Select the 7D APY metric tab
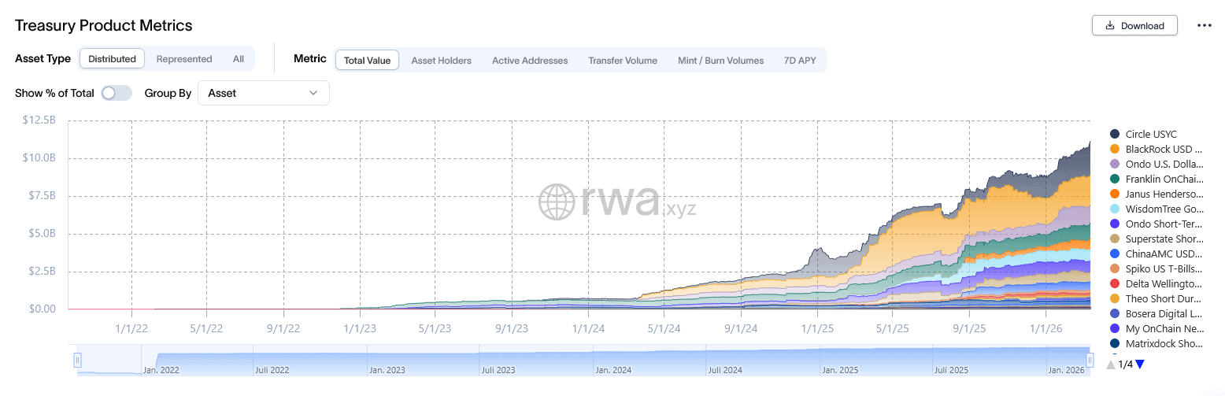Image resolution: width=1225 pixels, height=396 pixels. point(800,60)
